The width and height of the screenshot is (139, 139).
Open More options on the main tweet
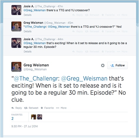(61, 108)
